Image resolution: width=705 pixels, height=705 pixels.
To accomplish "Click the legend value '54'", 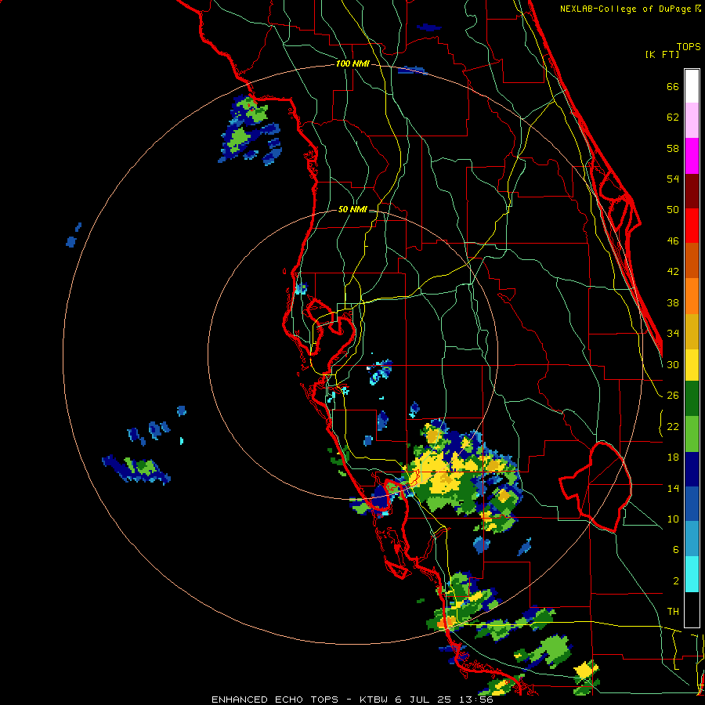I will (x=673, y=179).
